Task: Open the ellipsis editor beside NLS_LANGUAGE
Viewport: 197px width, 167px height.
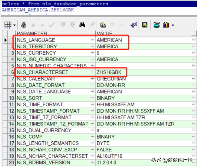Action: (93, 40)
